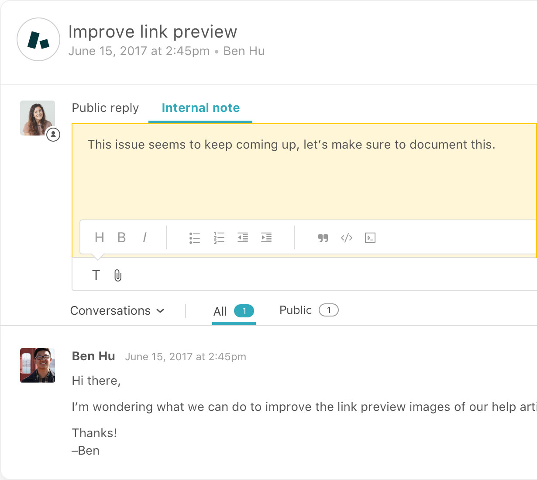Click the company logo next to Improve link preview
Image resolution: width=537 pixels, height=480 pixels.
[x=38, y=39]
